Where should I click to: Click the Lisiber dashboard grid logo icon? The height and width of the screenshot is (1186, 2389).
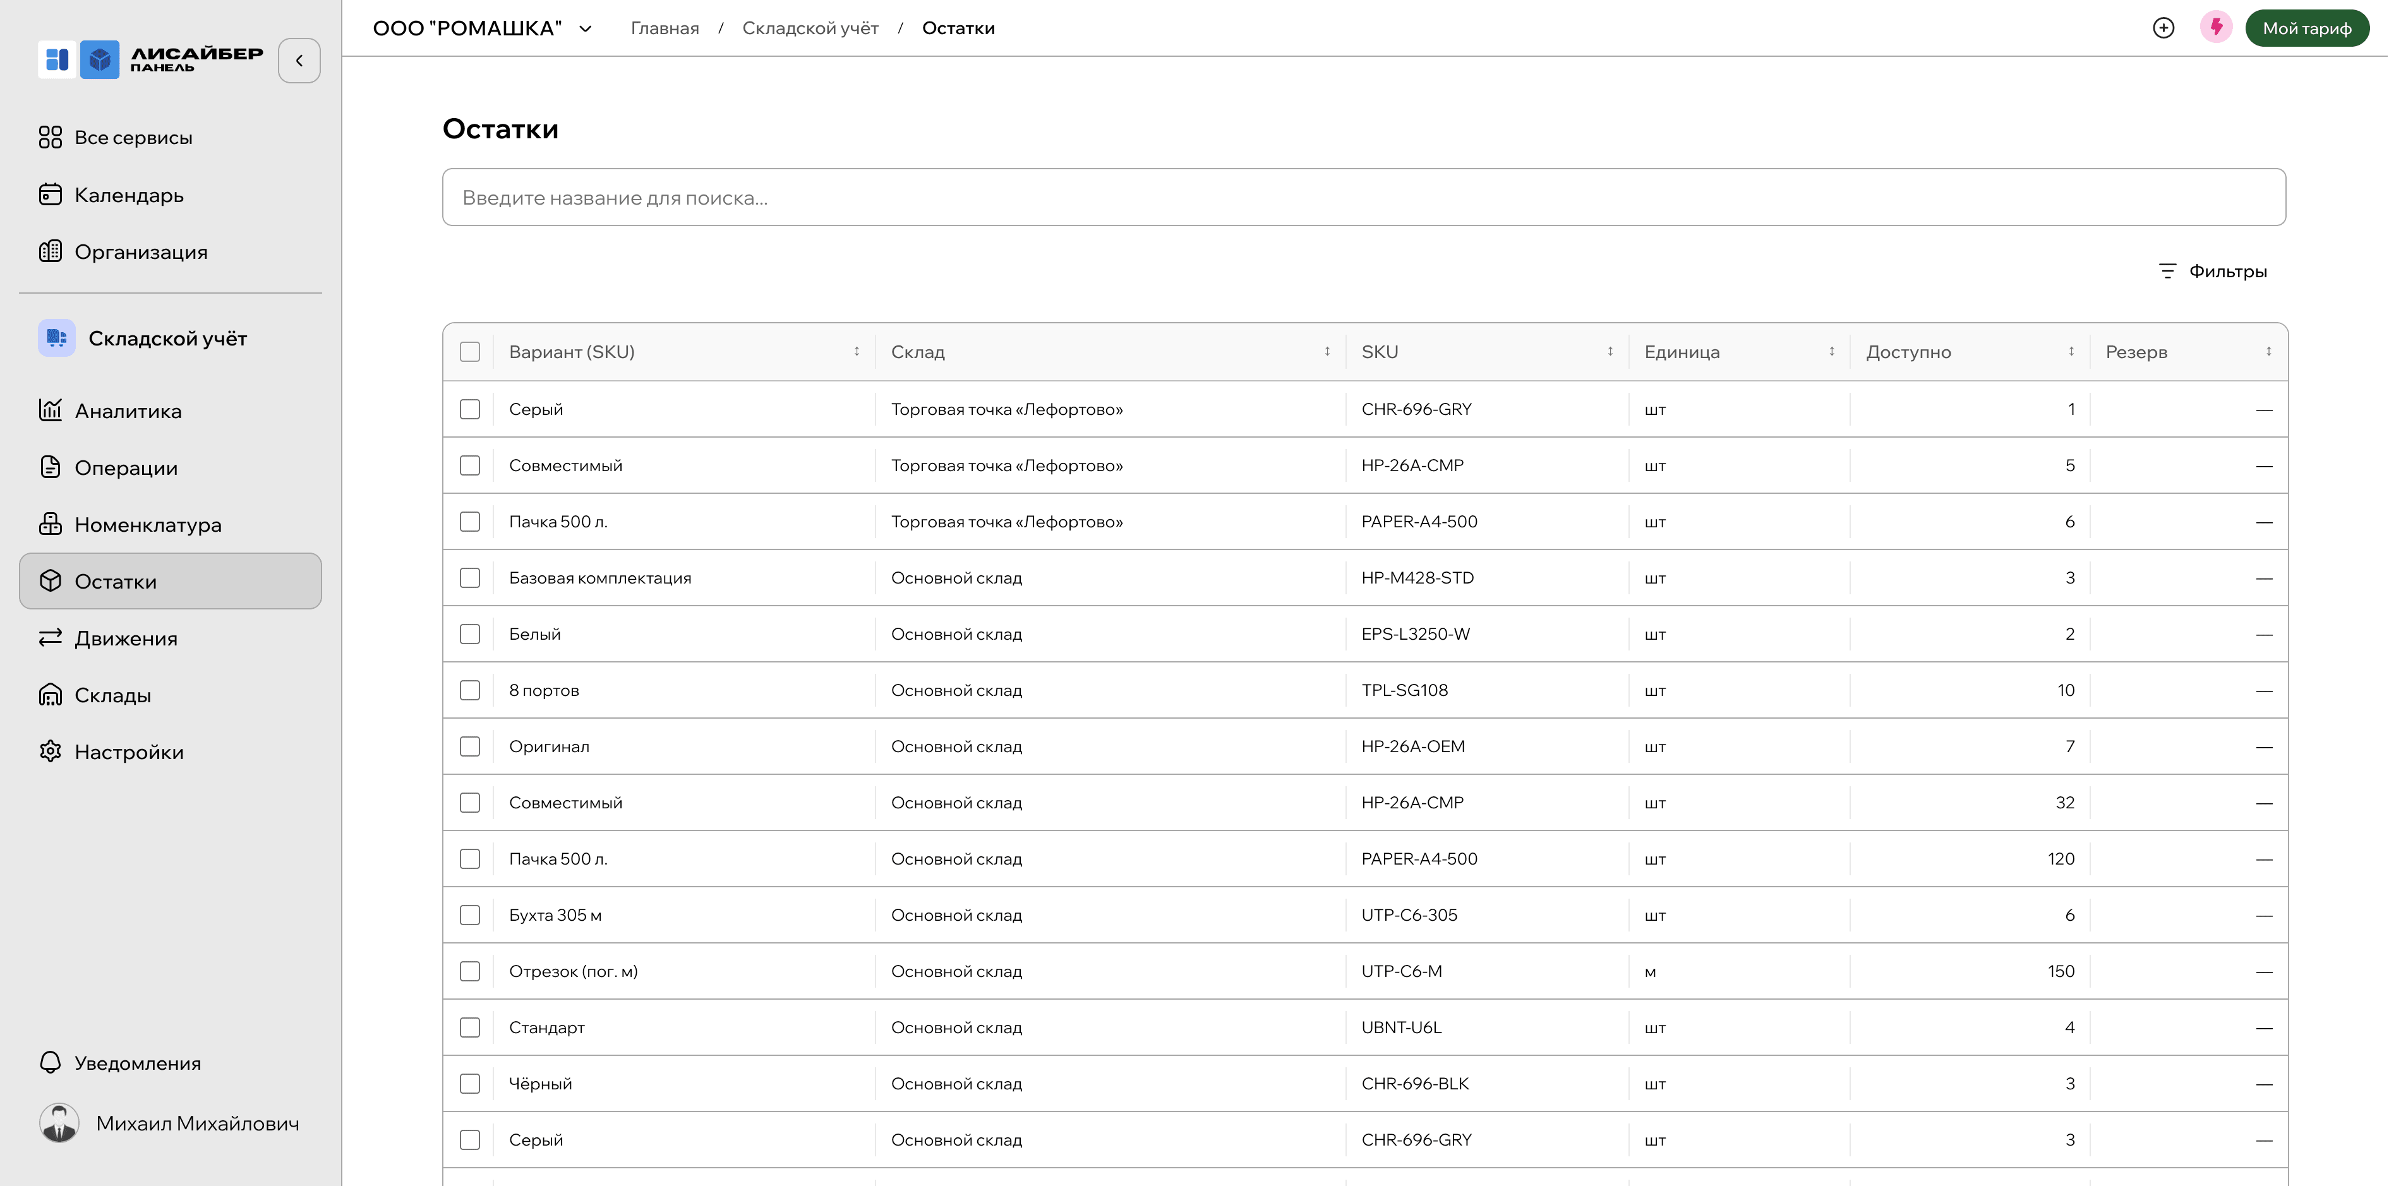57,60
